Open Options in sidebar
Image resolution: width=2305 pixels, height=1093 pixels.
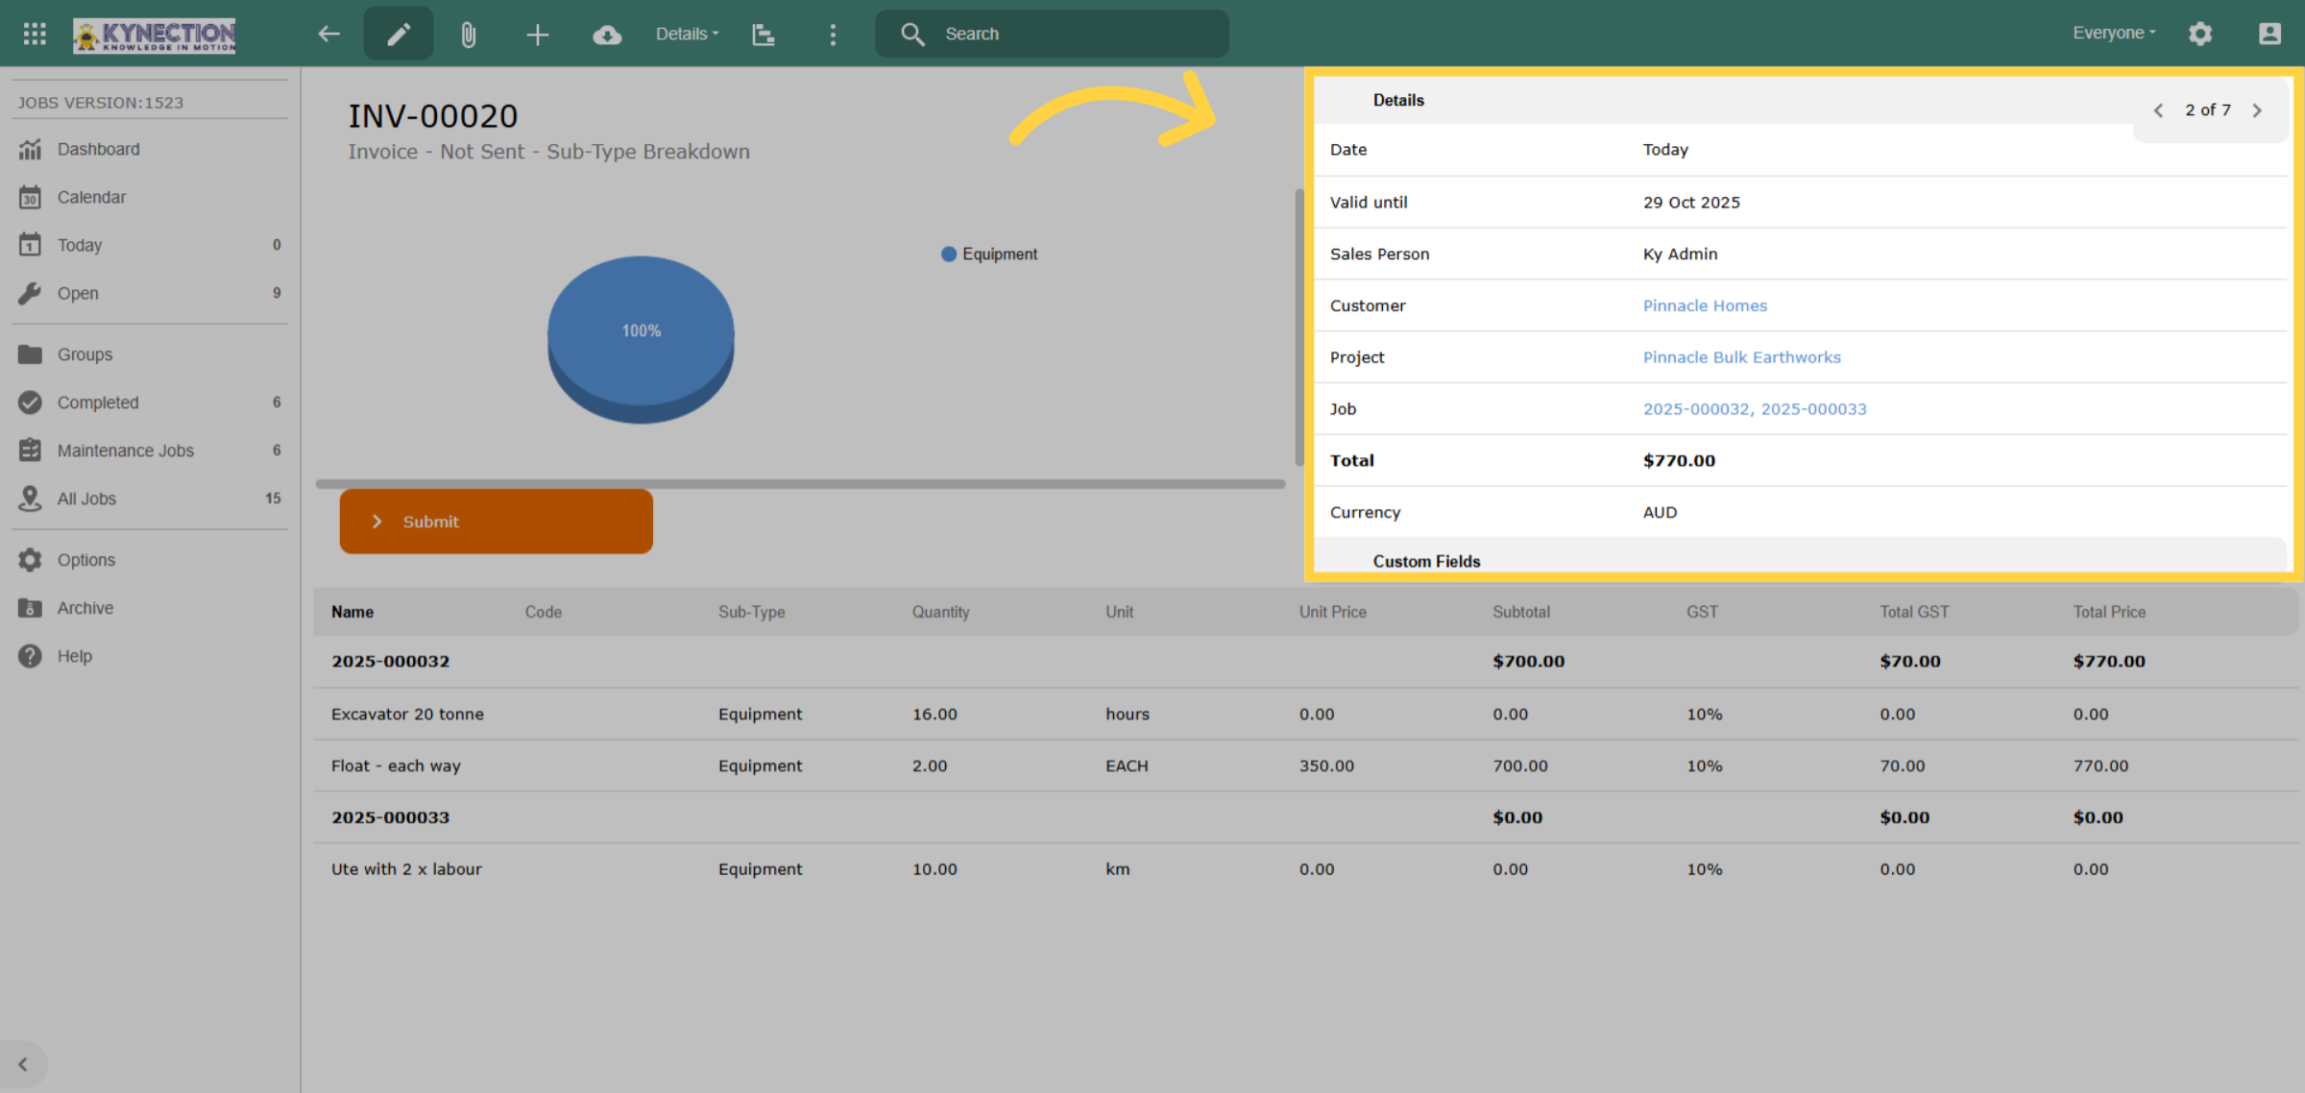click(150, 560)
